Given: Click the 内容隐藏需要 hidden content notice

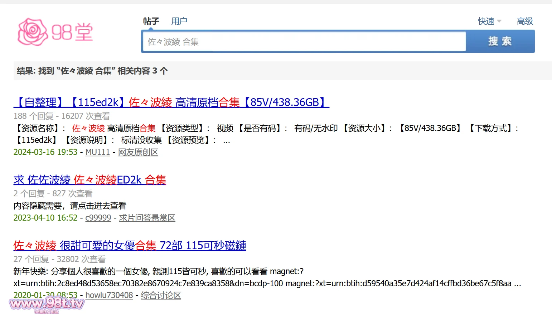Looking at the screenshot, I should tap(70, 206).
